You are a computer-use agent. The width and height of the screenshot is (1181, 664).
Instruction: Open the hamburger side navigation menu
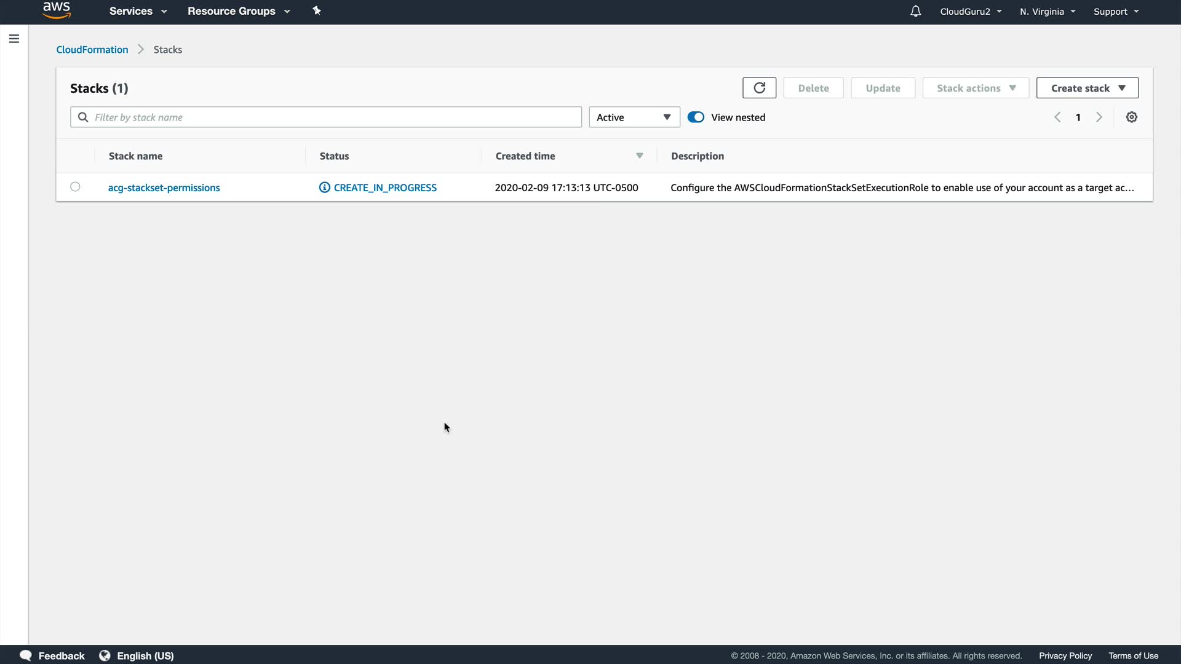[14, 39]
